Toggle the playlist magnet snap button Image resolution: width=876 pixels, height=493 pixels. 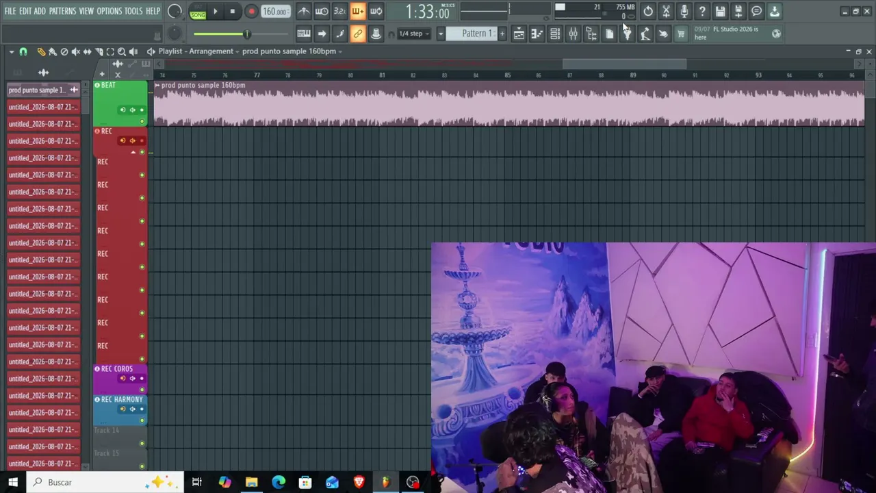click(x=23, y=51)
